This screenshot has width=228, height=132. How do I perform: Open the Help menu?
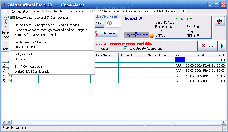tap(182, 11)
